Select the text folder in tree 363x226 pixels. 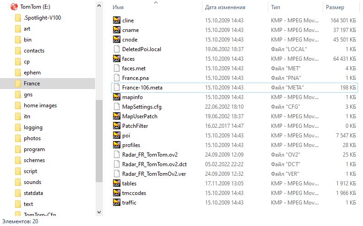tap(28, 204)
